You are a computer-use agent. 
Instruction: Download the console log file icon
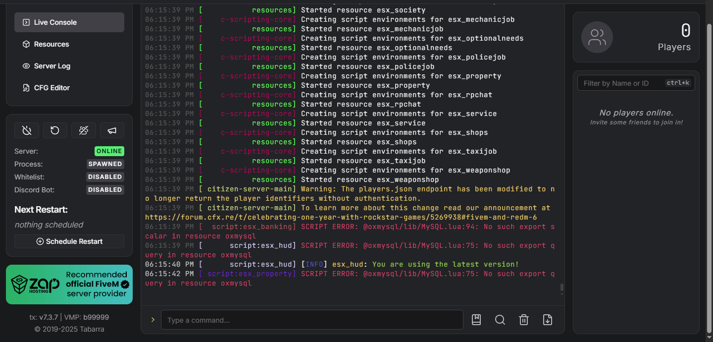point(548,320)
